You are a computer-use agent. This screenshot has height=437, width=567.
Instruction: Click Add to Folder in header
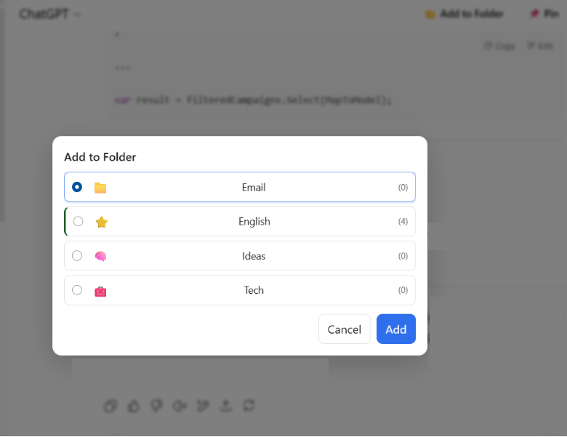point(464,14)
